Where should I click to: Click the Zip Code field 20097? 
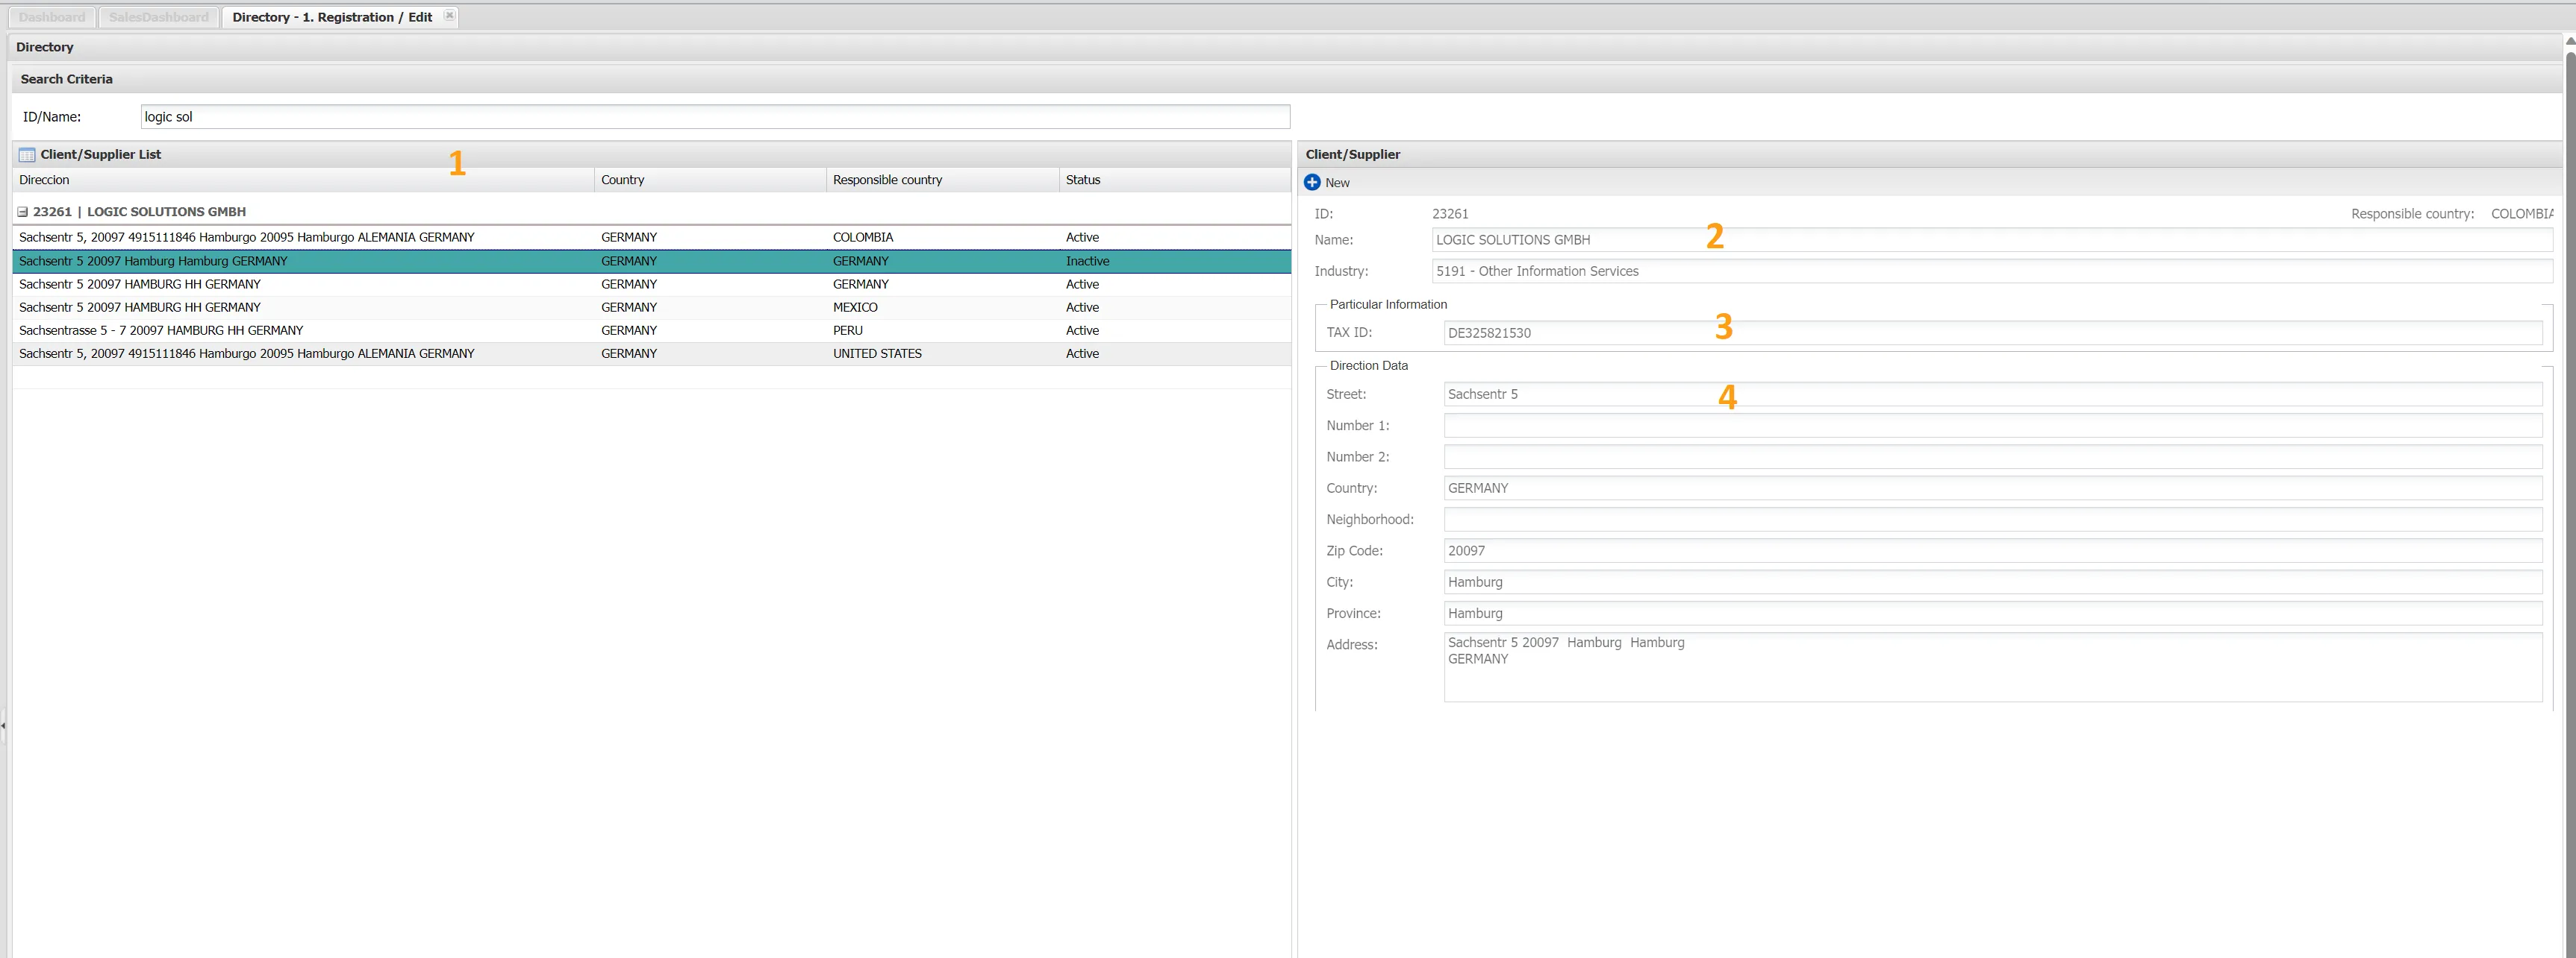tap(1993, 550)
